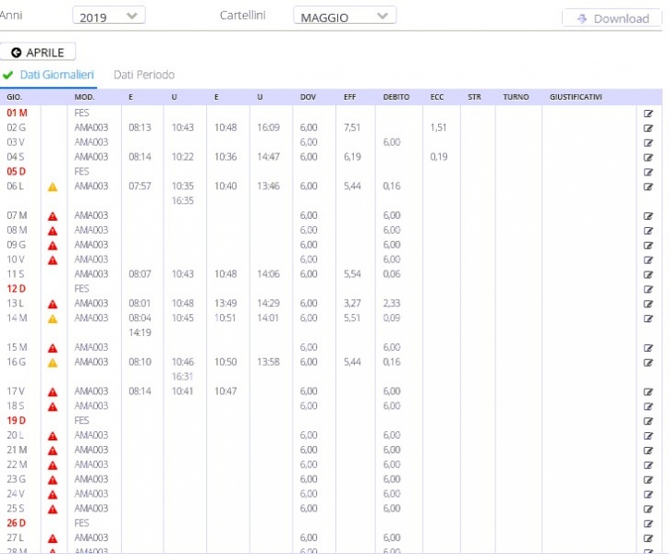The image size is (669, 554).
Task: Select the holiday row 05 D
Action: 17,172
